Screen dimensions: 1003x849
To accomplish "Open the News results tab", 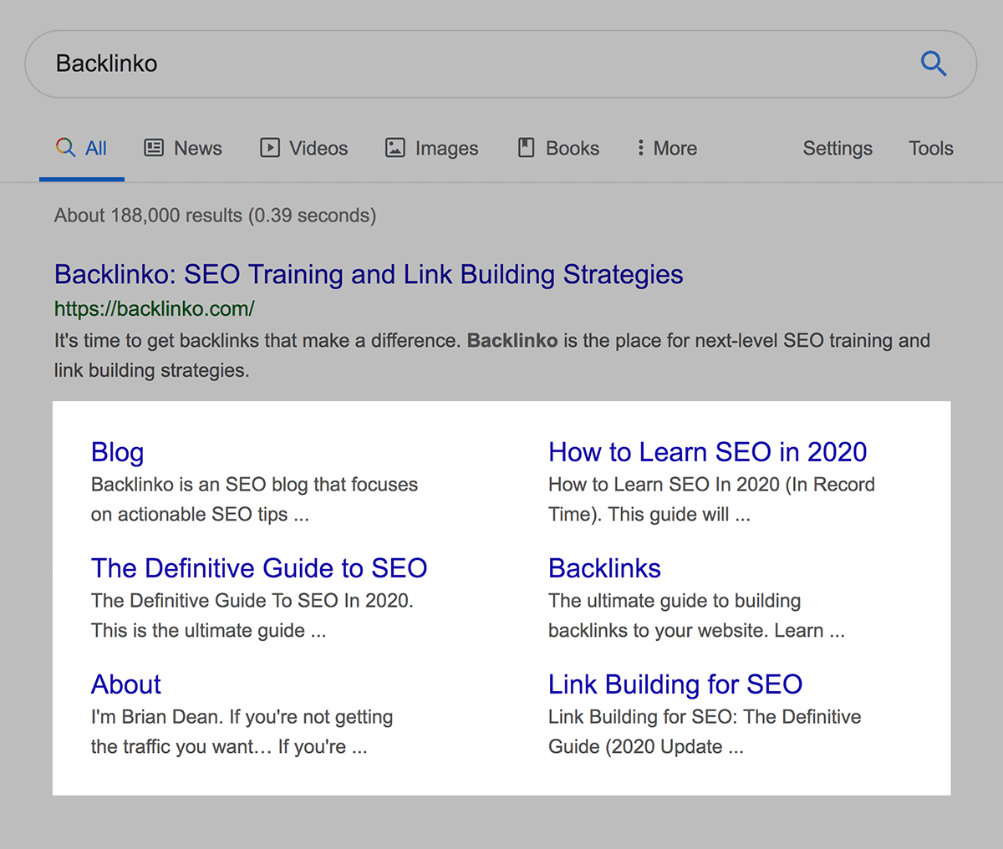I will [x=183, y=149].
